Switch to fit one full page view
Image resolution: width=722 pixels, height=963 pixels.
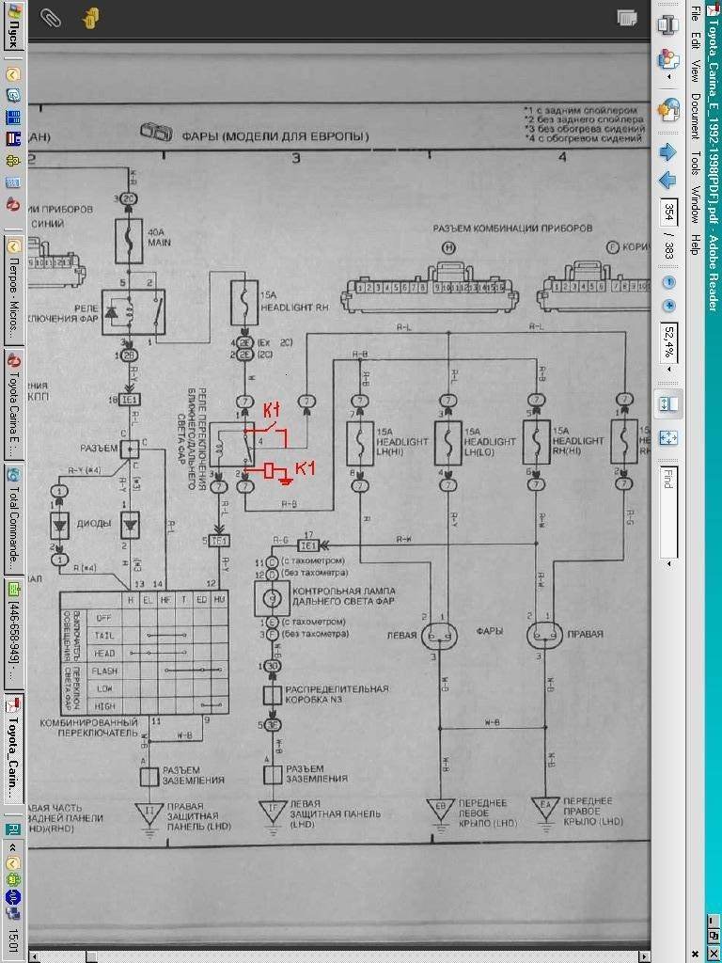pyautogui.click(x=668, y=437)
